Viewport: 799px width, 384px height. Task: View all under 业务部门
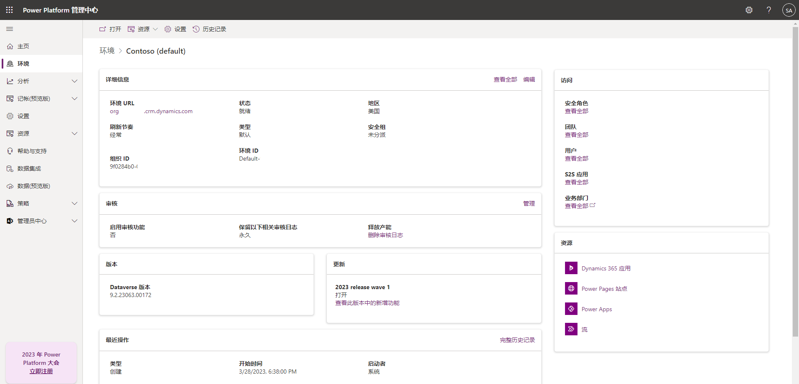577,206
